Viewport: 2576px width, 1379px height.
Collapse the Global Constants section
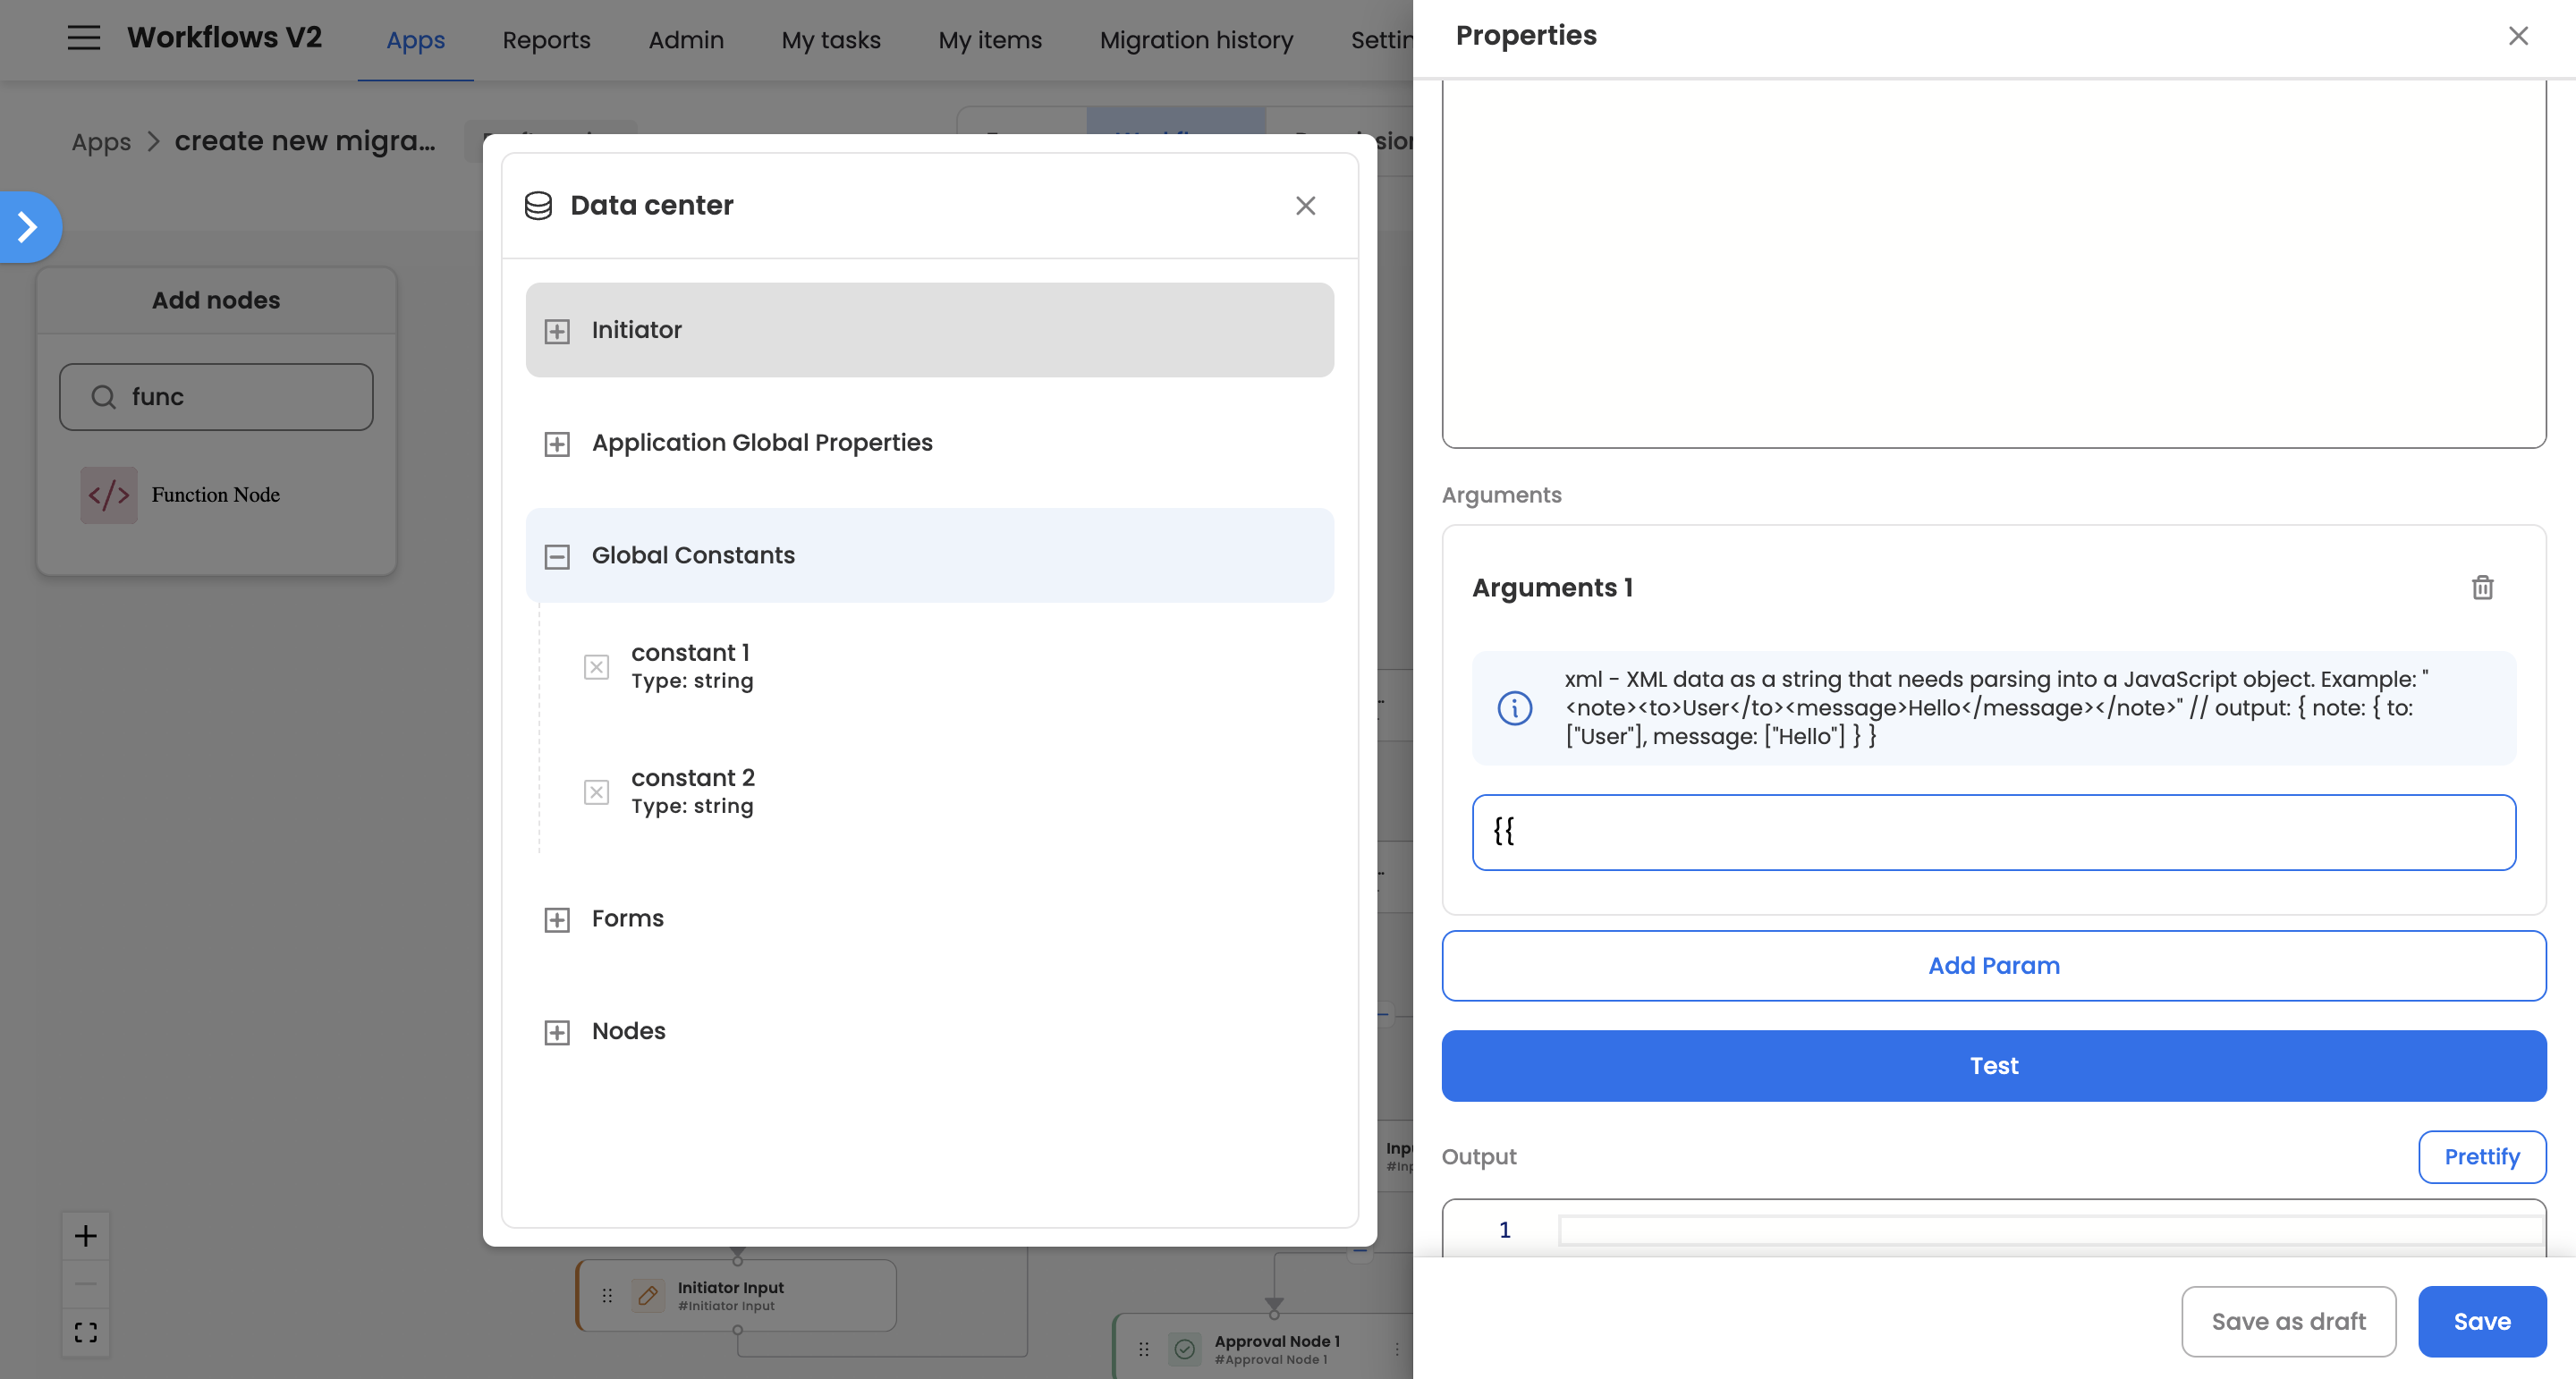557,556
